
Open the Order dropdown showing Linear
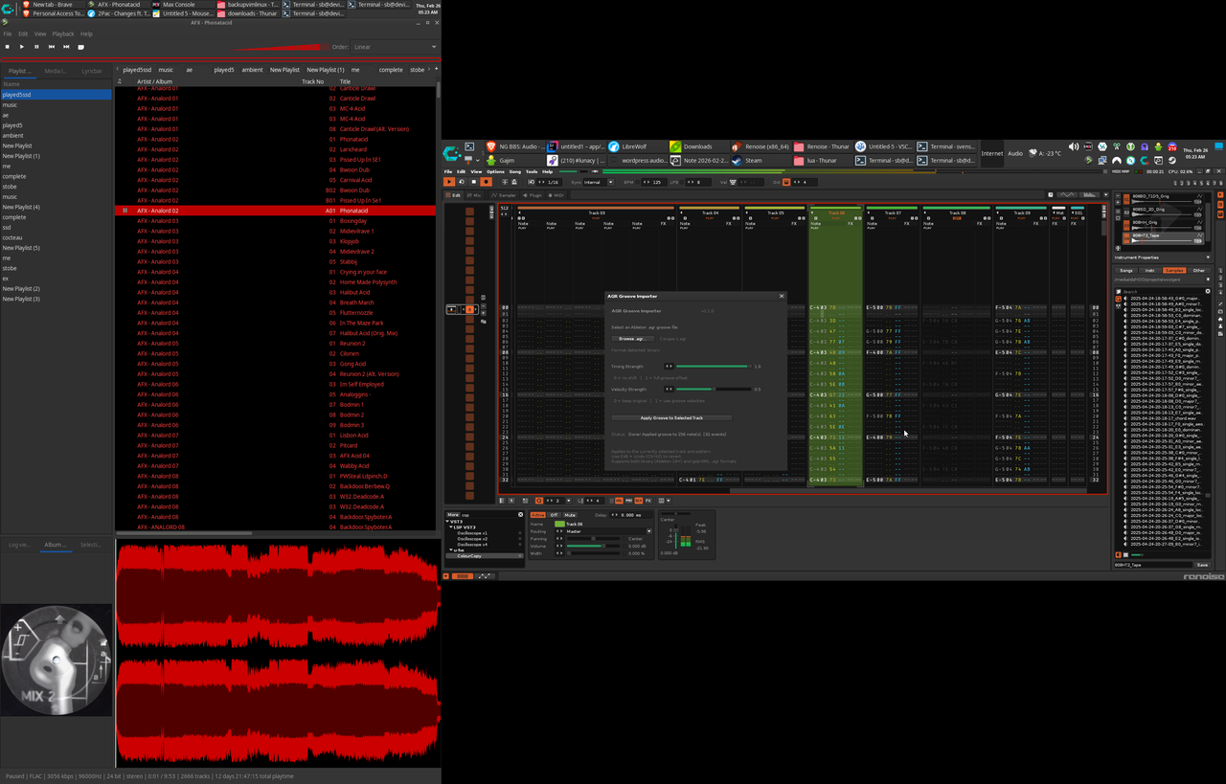395,47
